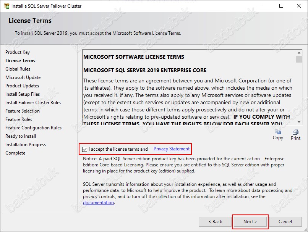Select the Install Setup Files step
The height and width of the screenshot is (232, 308).
coord(23,94)
